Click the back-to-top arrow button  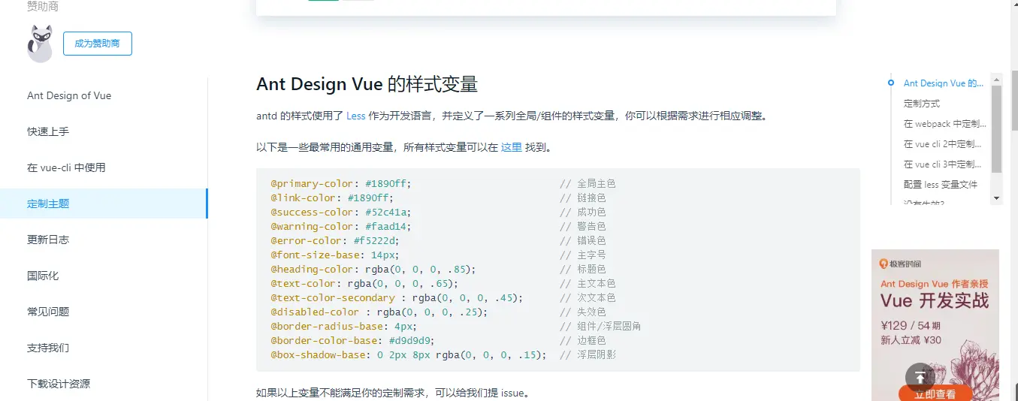tap(920, 378)
